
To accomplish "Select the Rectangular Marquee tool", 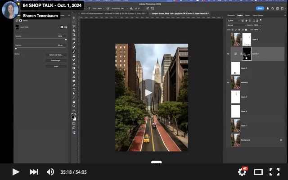I will click(74, 22).
